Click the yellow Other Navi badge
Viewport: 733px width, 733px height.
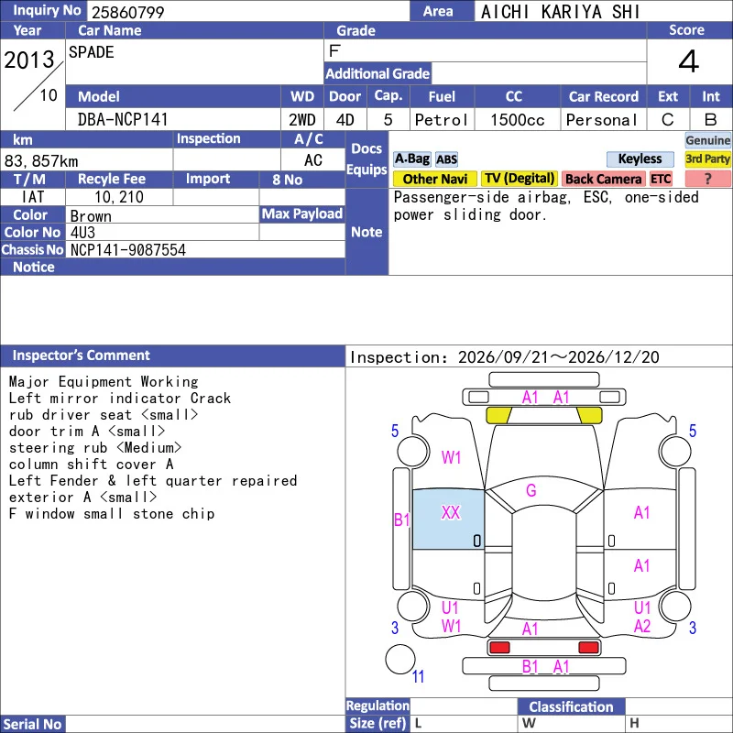[x=434, y=179]
